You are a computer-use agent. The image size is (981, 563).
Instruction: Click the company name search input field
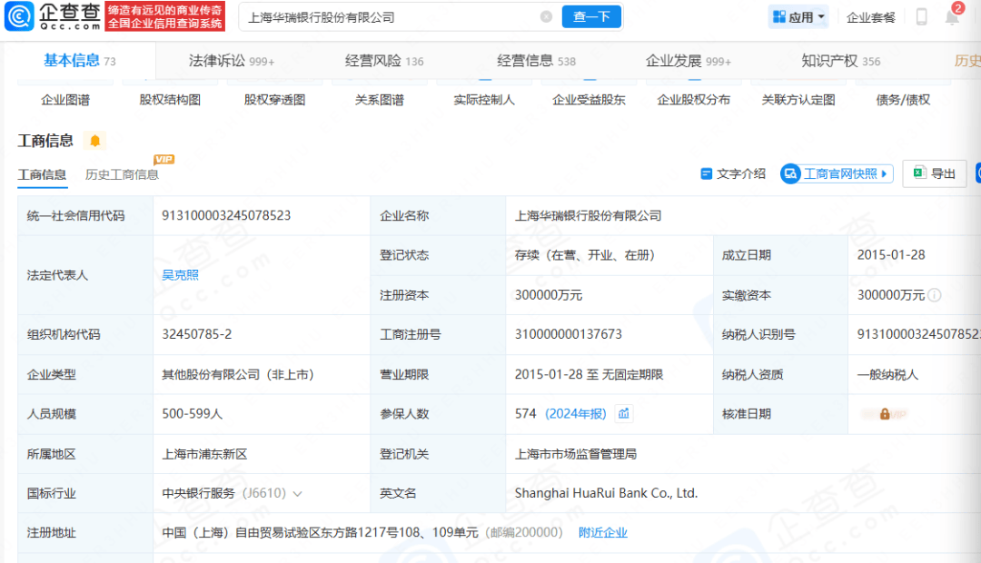pyautogui.click(x=391, y=16)
